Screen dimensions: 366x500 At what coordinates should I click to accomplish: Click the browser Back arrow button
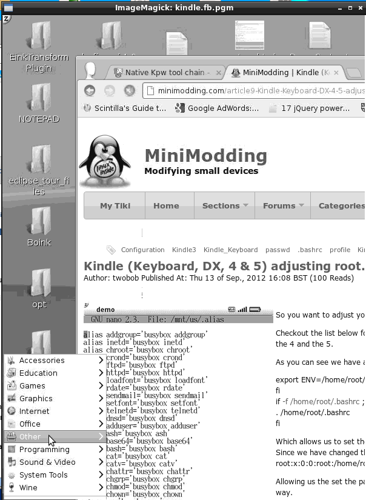tap(90, 91)
